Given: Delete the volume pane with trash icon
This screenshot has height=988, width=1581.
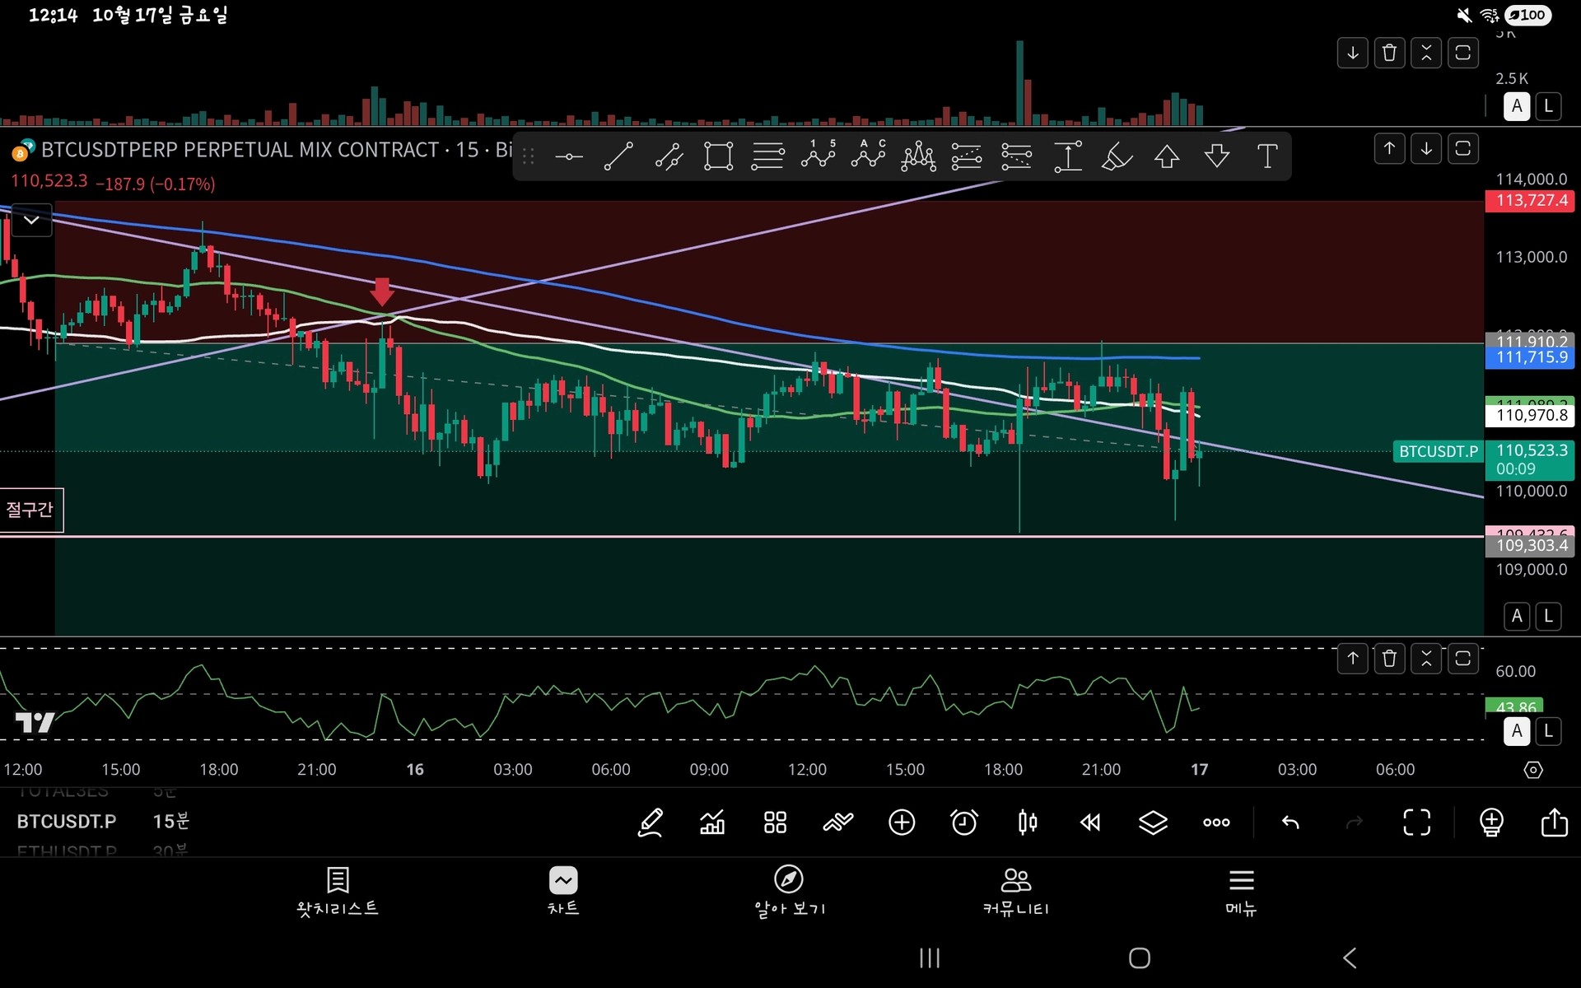Looking at the screenshot, I should 1390,54.
